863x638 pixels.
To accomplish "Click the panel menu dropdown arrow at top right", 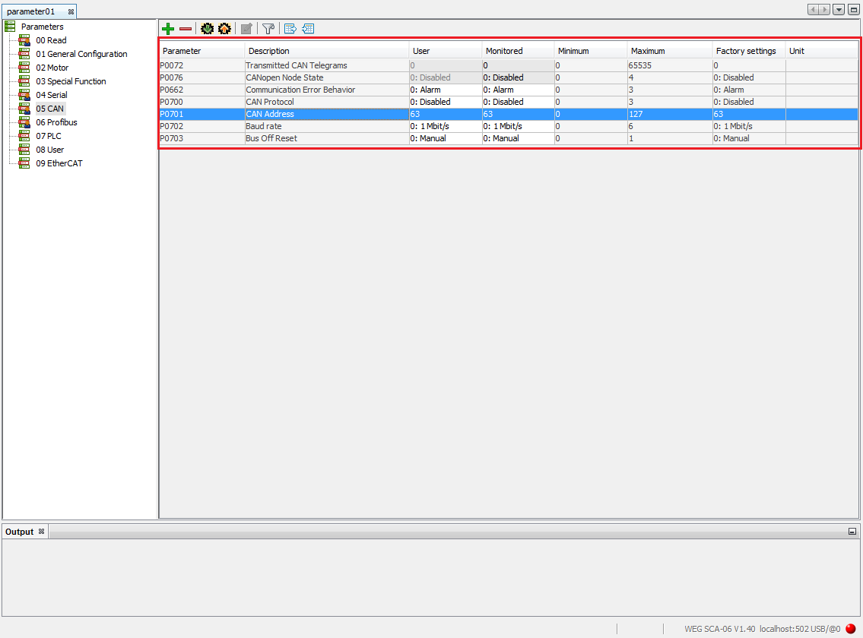I will [x=839, y=9].
